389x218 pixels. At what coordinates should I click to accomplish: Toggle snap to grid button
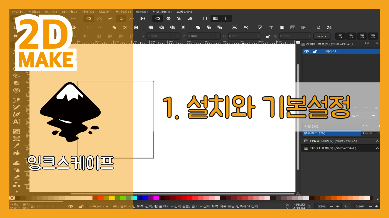point(216,18)
